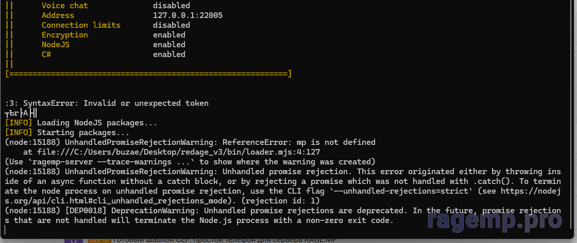
Task: Click the 127.0.0.1:22005 address value
Action: 188,15
